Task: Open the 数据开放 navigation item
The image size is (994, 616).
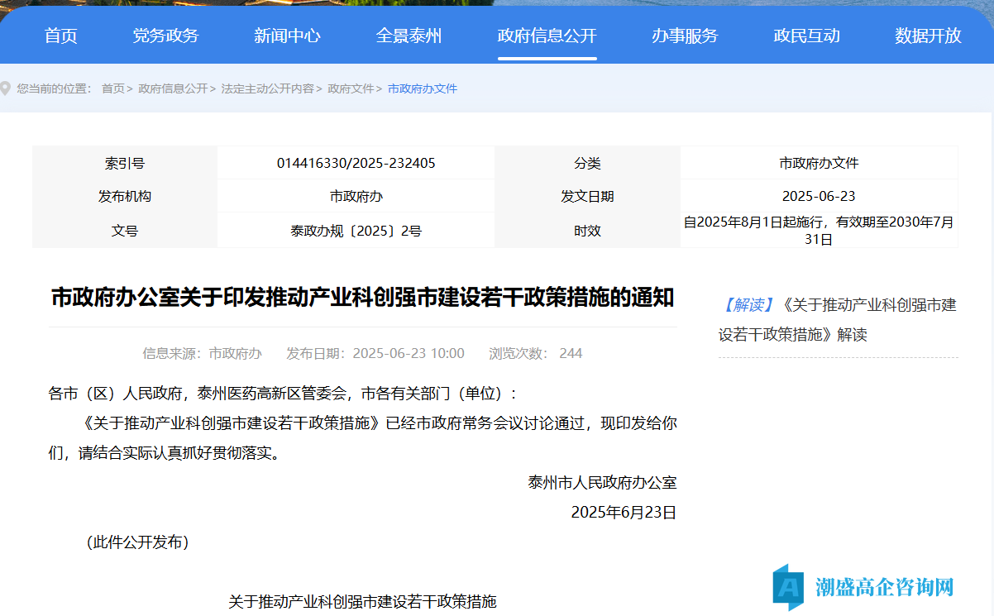Action: (928, 36)
